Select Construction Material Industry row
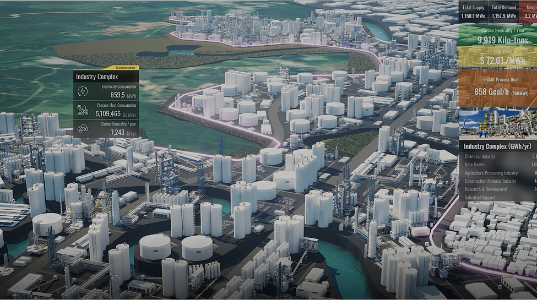This screenshot has height=300, width=537. 497,181
